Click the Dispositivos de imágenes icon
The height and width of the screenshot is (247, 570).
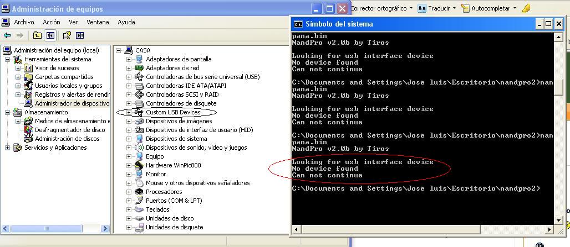click(139, 121)
